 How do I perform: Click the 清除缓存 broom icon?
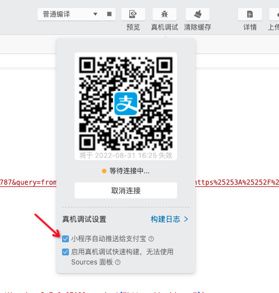tap(198, 14)
